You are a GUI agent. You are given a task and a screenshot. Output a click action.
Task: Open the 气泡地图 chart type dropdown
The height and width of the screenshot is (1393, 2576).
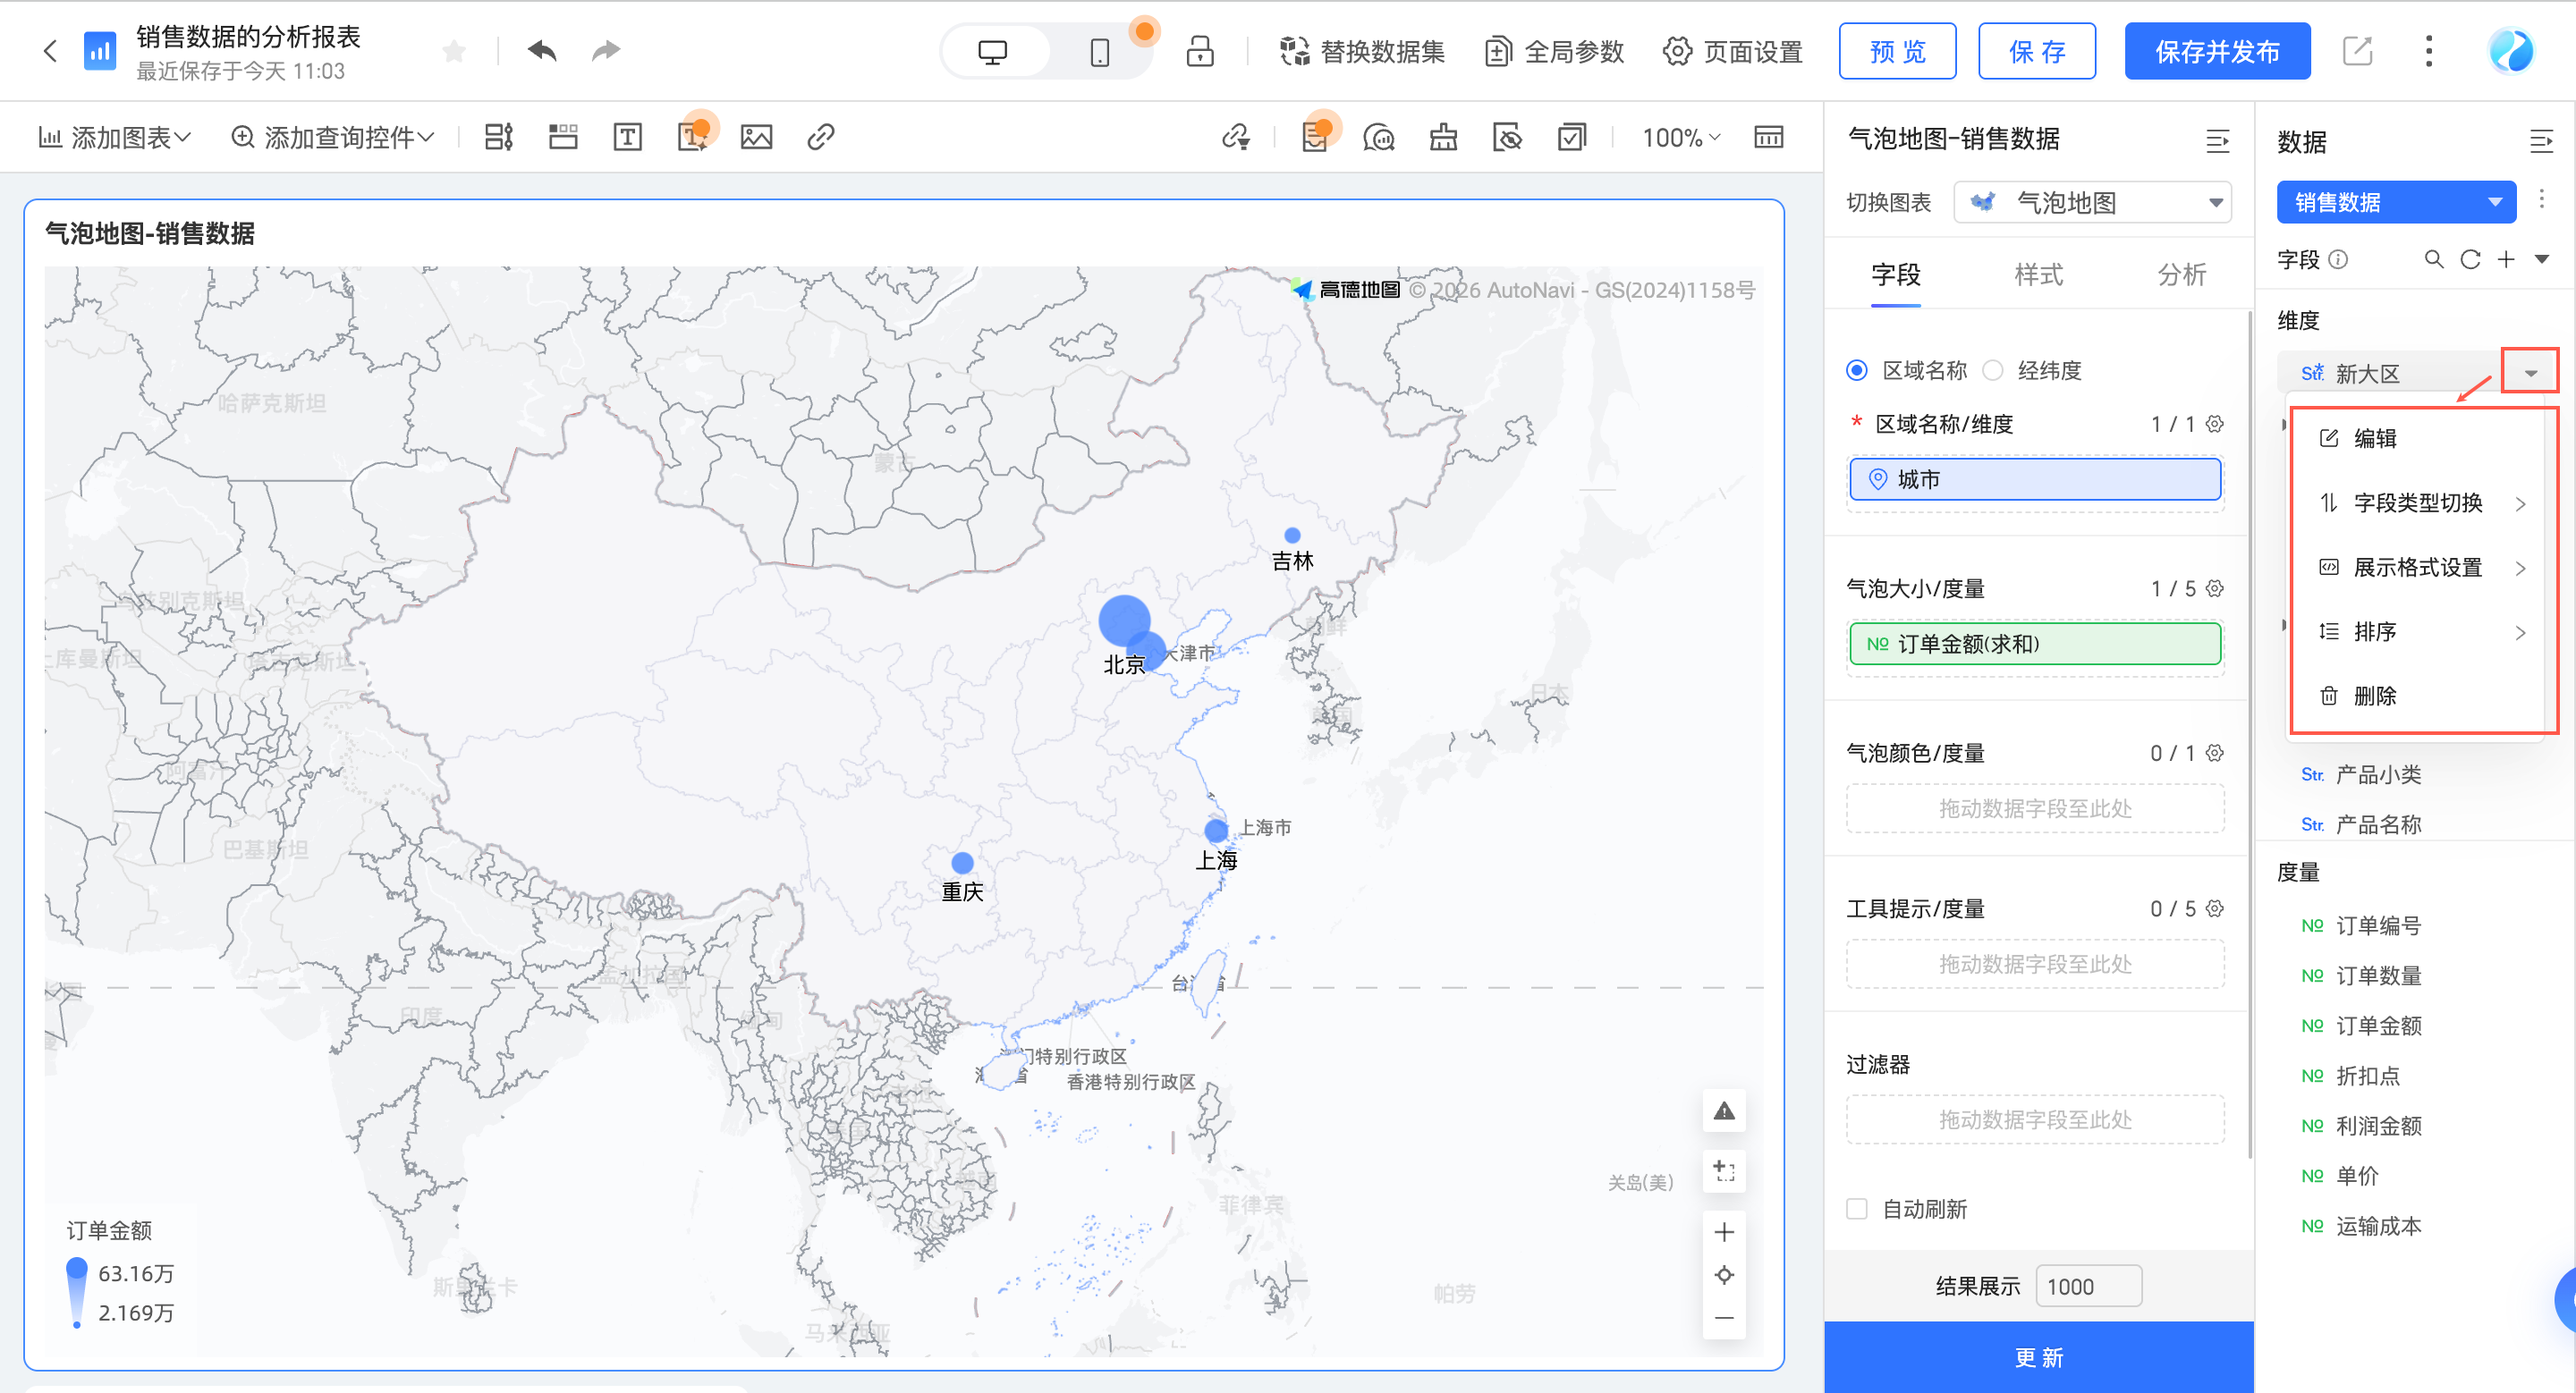tap(2092, 203)
